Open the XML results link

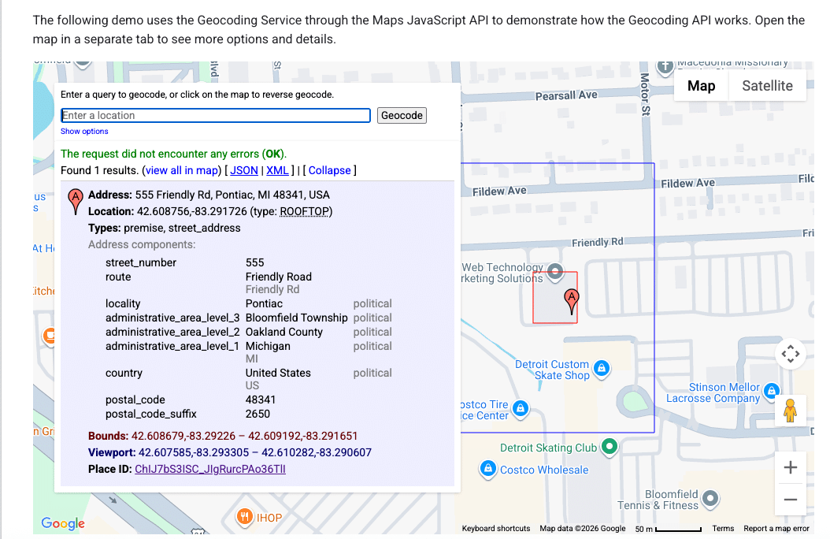[277, 170]
